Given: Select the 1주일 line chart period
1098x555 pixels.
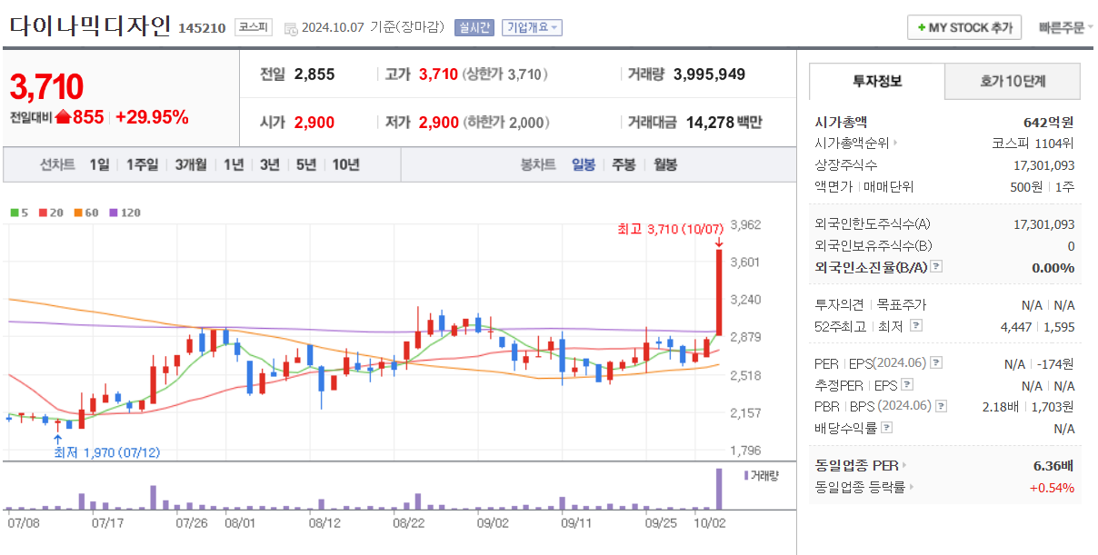Looking at the screenshot, I should (142, 164).
